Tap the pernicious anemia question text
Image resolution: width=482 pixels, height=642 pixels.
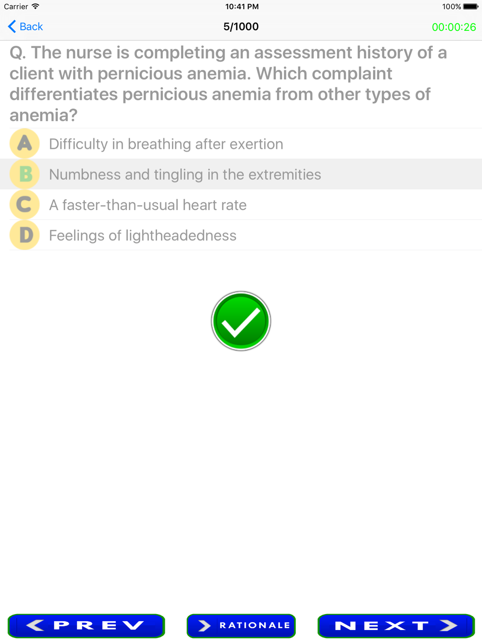click(228, 84)
